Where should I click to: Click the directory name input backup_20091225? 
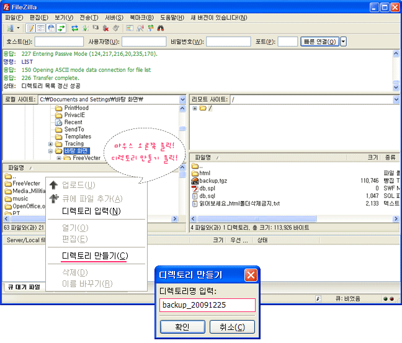(x=207, y=305)
